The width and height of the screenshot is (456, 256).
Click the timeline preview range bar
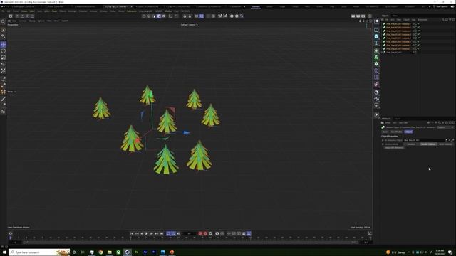click(190, 242)
